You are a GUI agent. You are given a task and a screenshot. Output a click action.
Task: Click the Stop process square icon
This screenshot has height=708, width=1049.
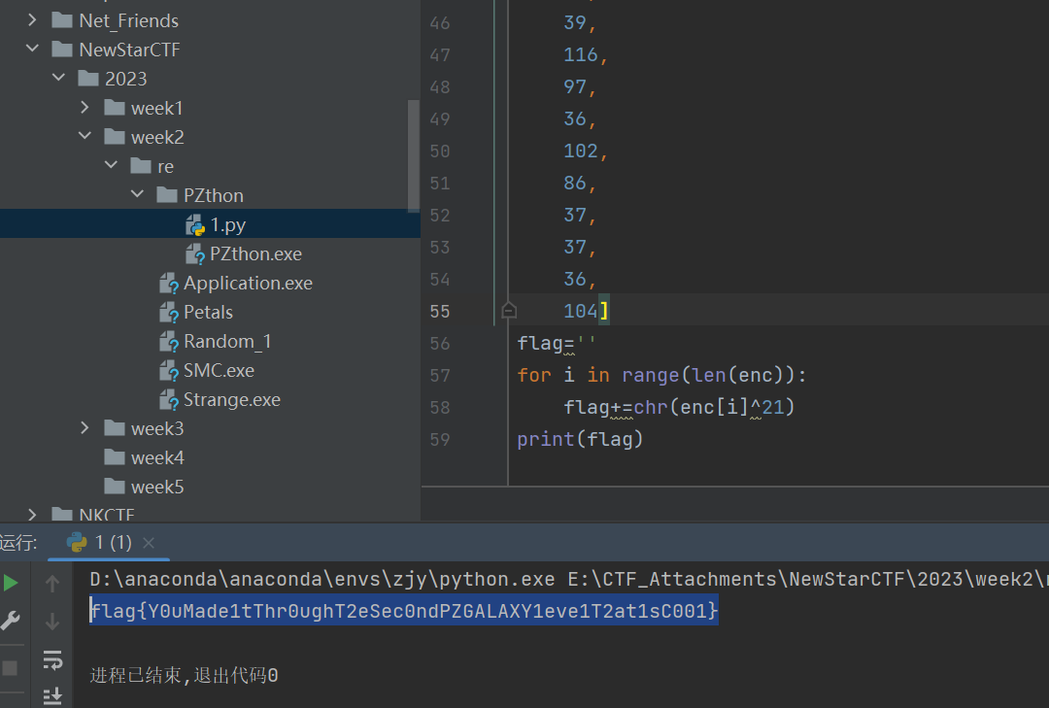coord(11,668)
